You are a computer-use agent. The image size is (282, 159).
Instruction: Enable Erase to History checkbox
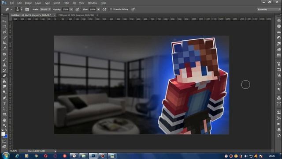[111, 9]
